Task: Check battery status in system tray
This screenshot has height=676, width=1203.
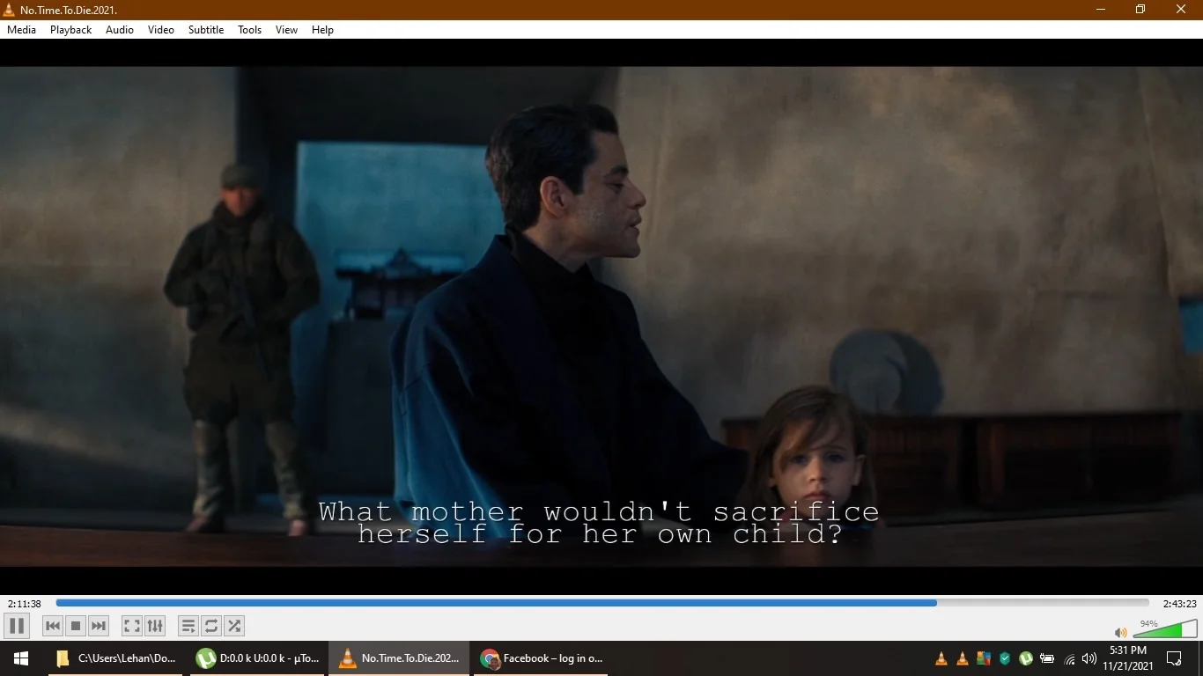Action: coord(1047,658)
